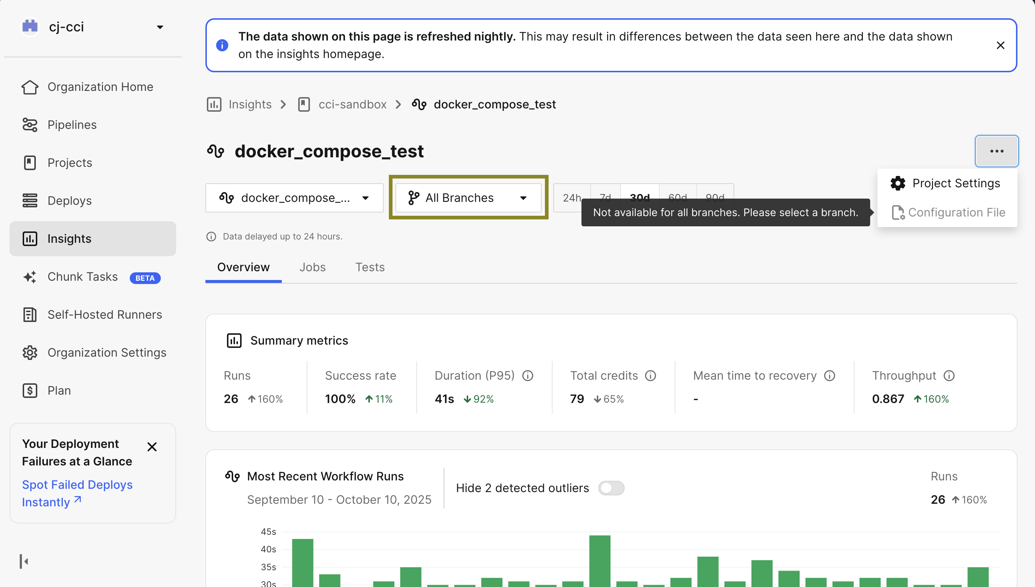Click the cj-cci organization avatar icon

[30, 27]
